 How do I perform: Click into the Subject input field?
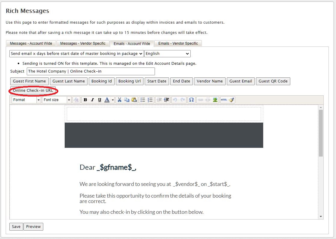click(91, 71)
